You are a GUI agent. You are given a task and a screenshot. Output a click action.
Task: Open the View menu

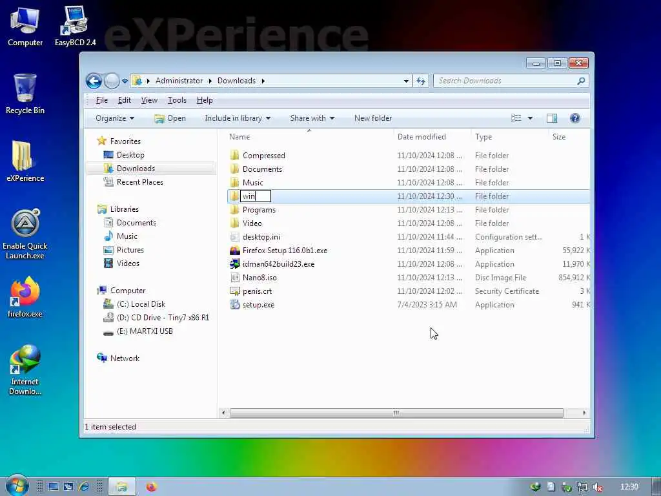coord(149,100)
